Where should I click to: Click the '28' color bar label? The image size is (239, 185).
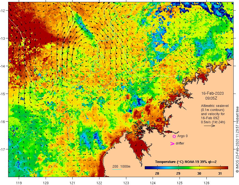[157, 173]
